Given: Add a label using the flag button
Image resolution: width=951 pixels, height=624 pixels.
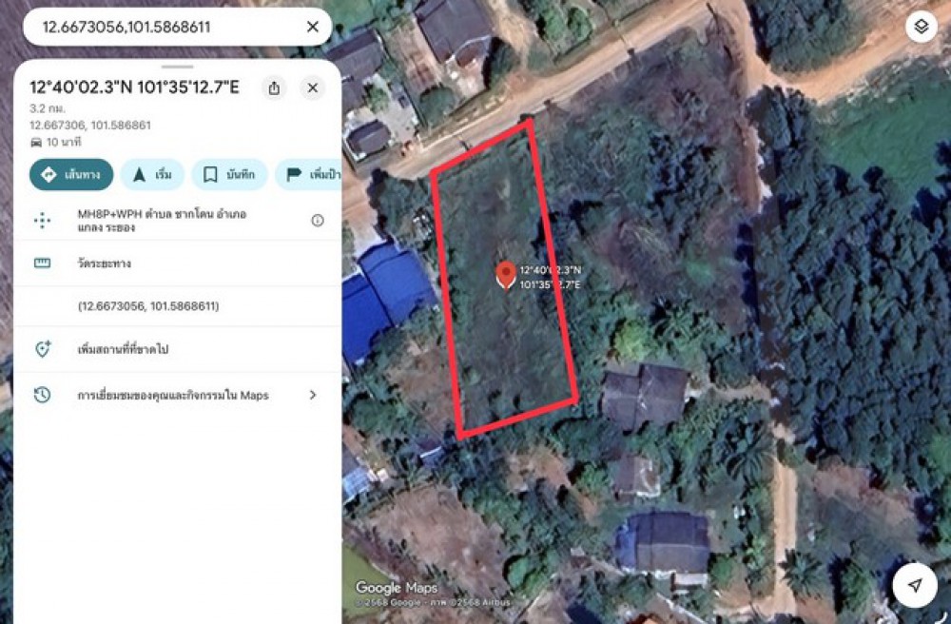Looking at the screenshot, I should coord(309,175).
